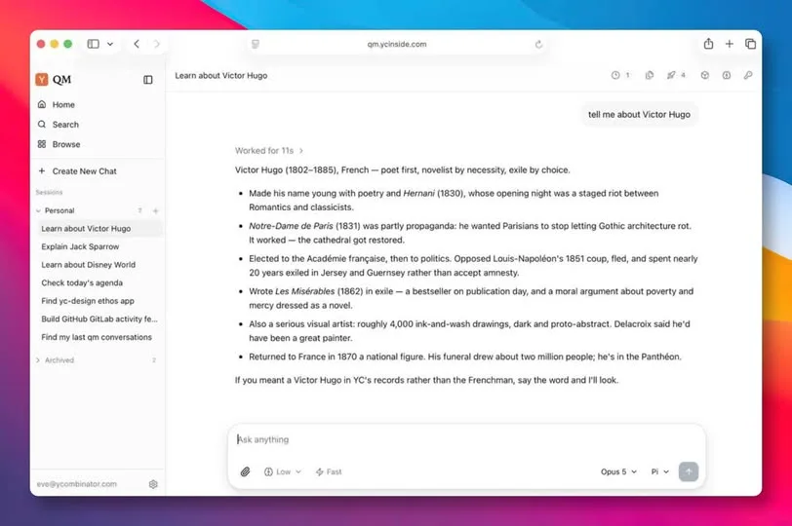792x526 pixels.
Task: Click the bullet about the Panthéon funeral
Action: pos(464,357)
